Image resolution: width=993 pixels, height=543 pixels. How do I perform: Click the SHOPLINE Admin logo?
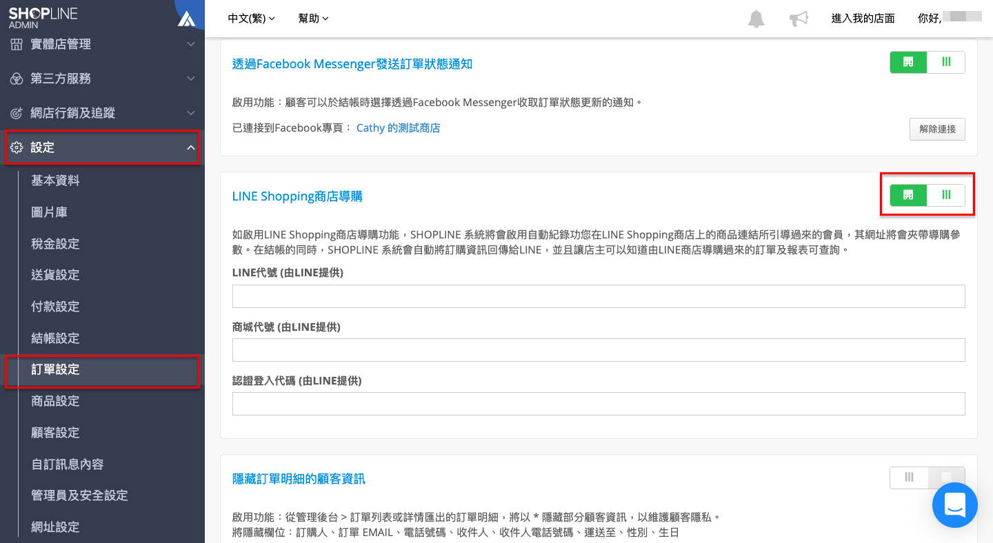(43, 18)
